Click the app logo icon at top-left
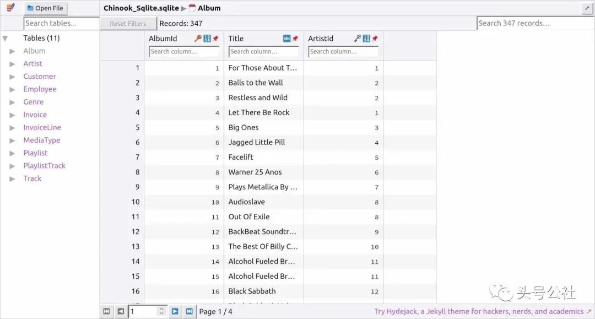This screenshot has height=319, width=595. pos(10,8)
